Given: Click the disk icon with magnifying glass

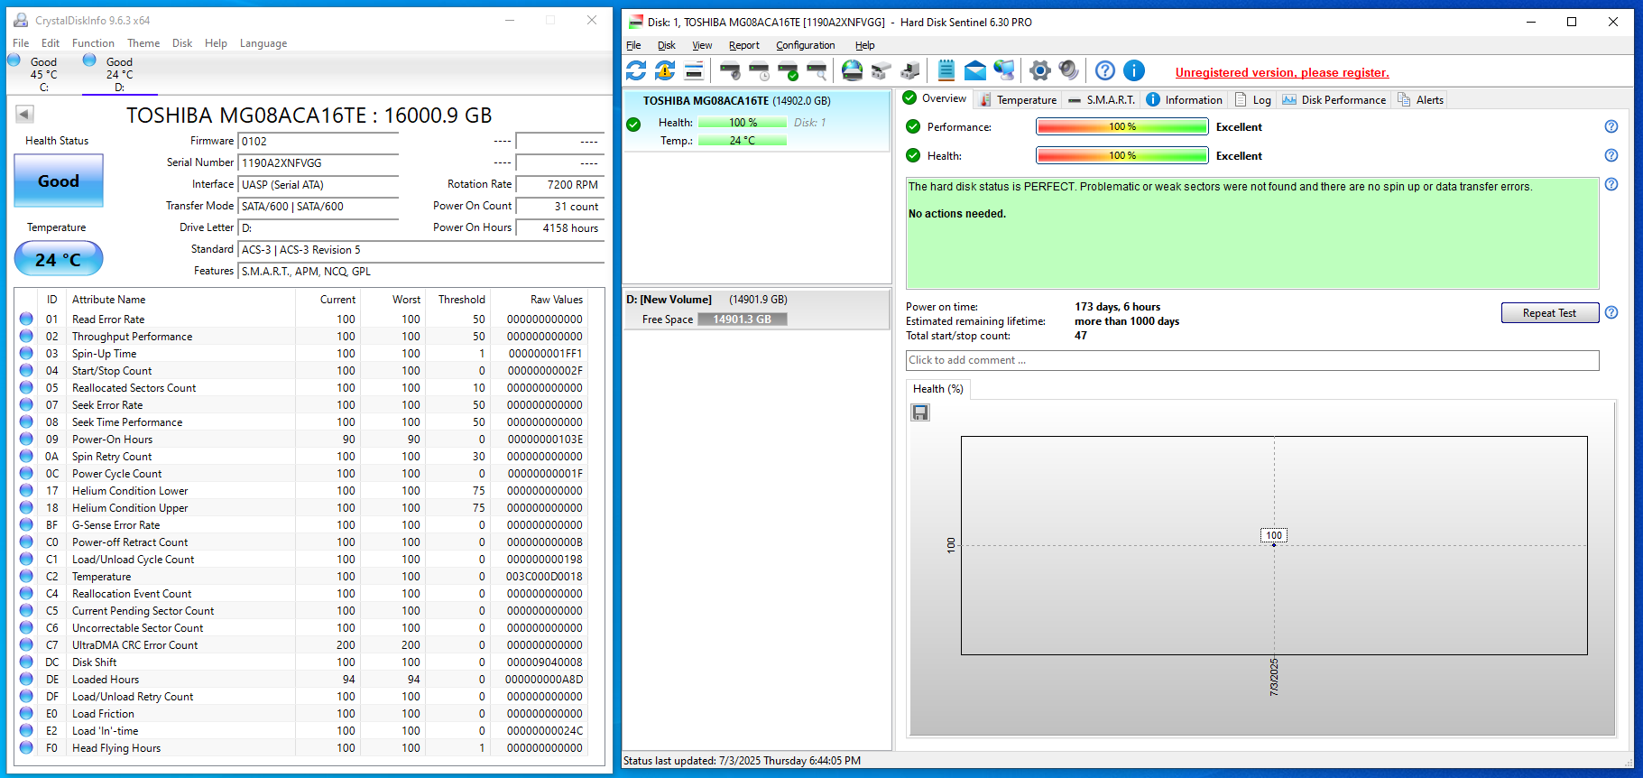Looking at the screenshot, I should pos(817,70).
